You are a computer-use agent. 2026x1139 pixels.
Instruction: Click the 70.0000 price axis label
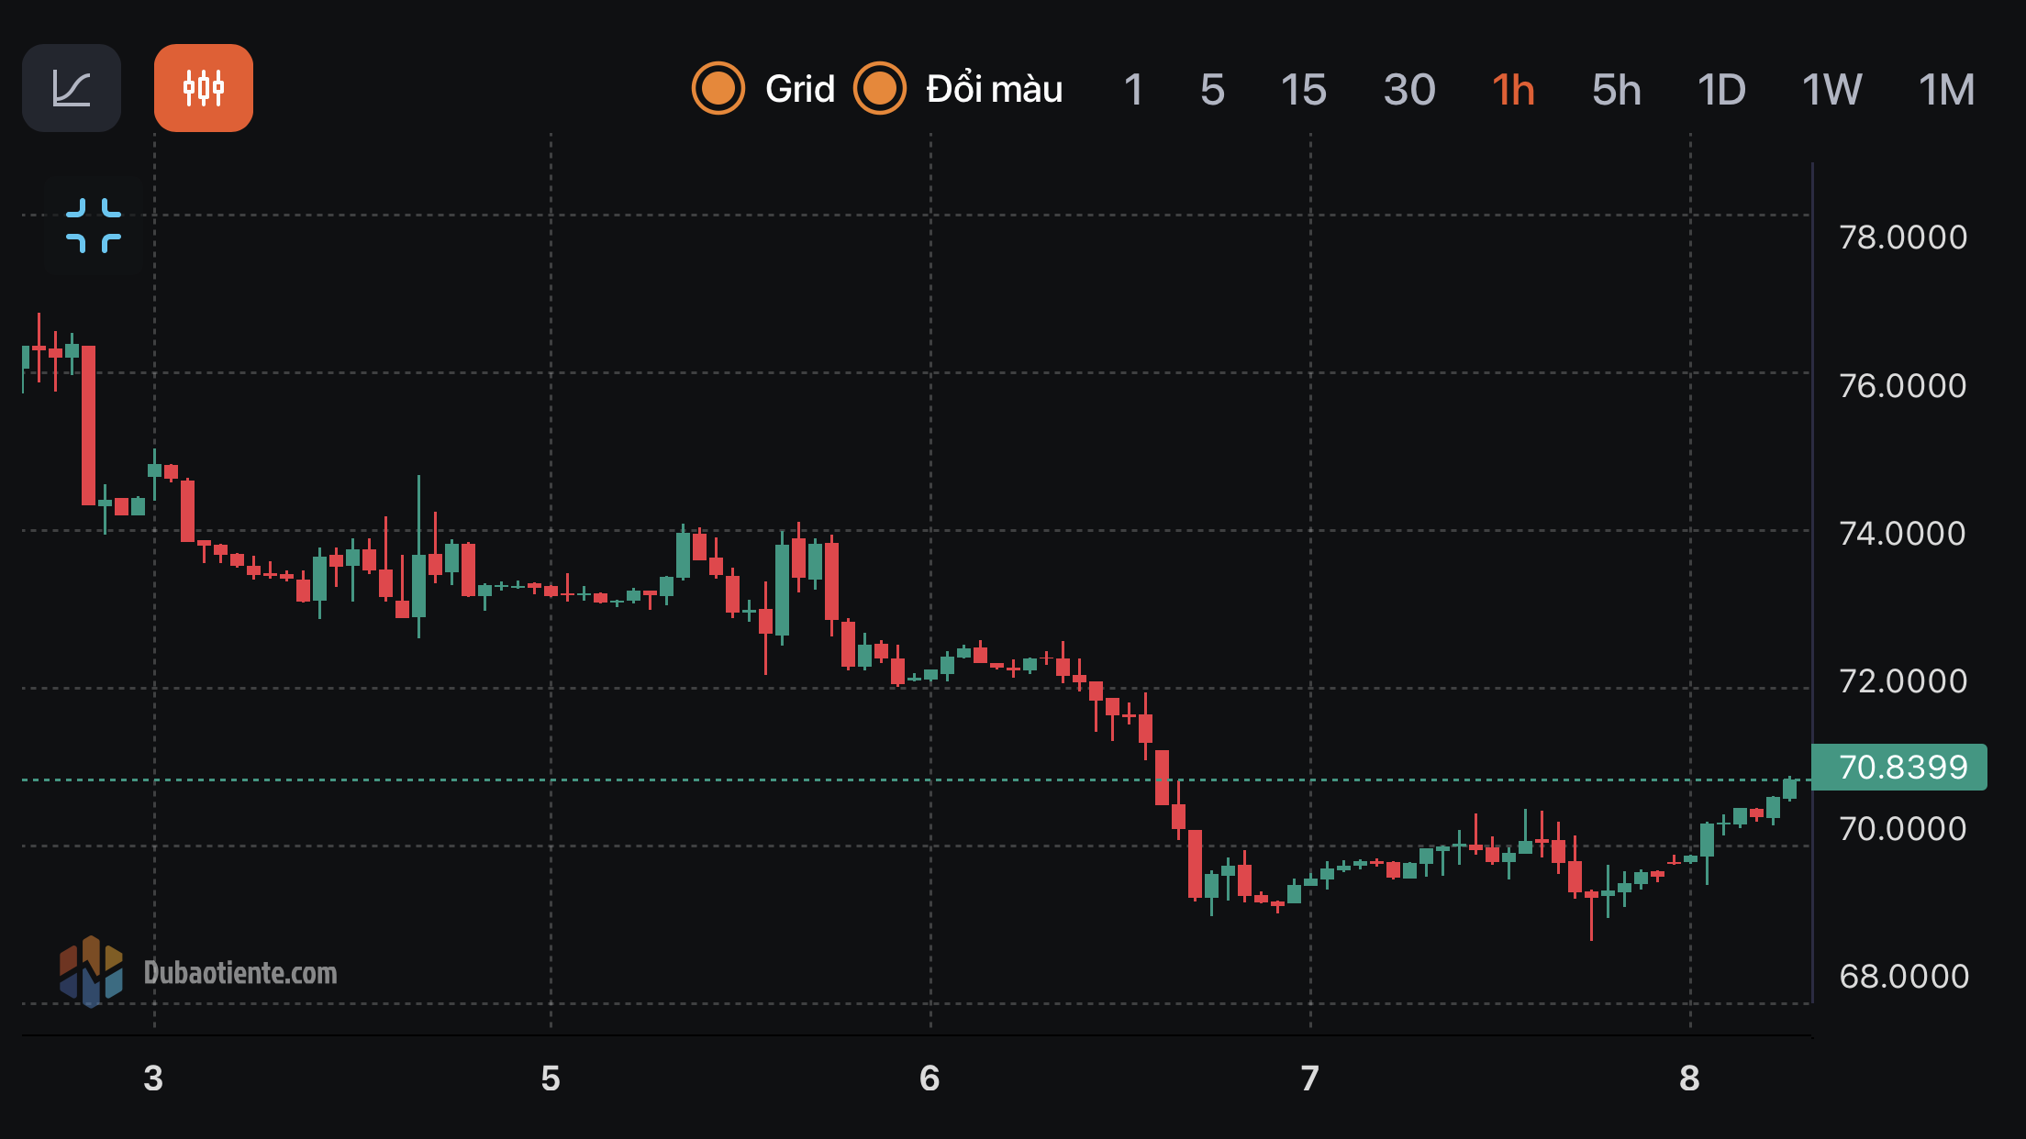[1903, 829]
